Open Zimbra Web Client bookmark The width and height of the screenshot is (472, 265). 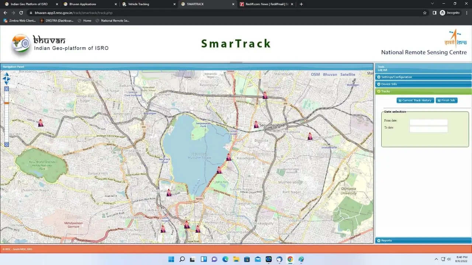[x=20, y=21]
